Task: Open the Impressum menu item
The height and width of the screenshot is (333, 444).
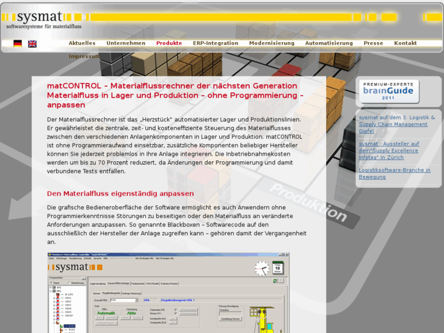Action: (84, 56)
